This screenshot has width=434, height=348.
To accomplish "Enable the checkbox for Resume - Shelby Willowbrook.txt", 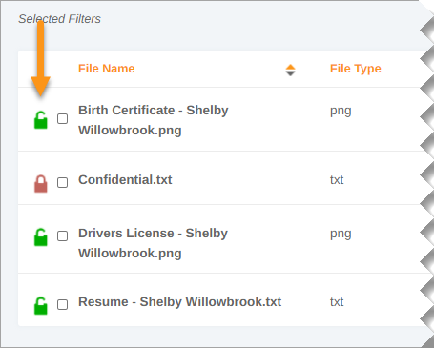I will 62,304.
